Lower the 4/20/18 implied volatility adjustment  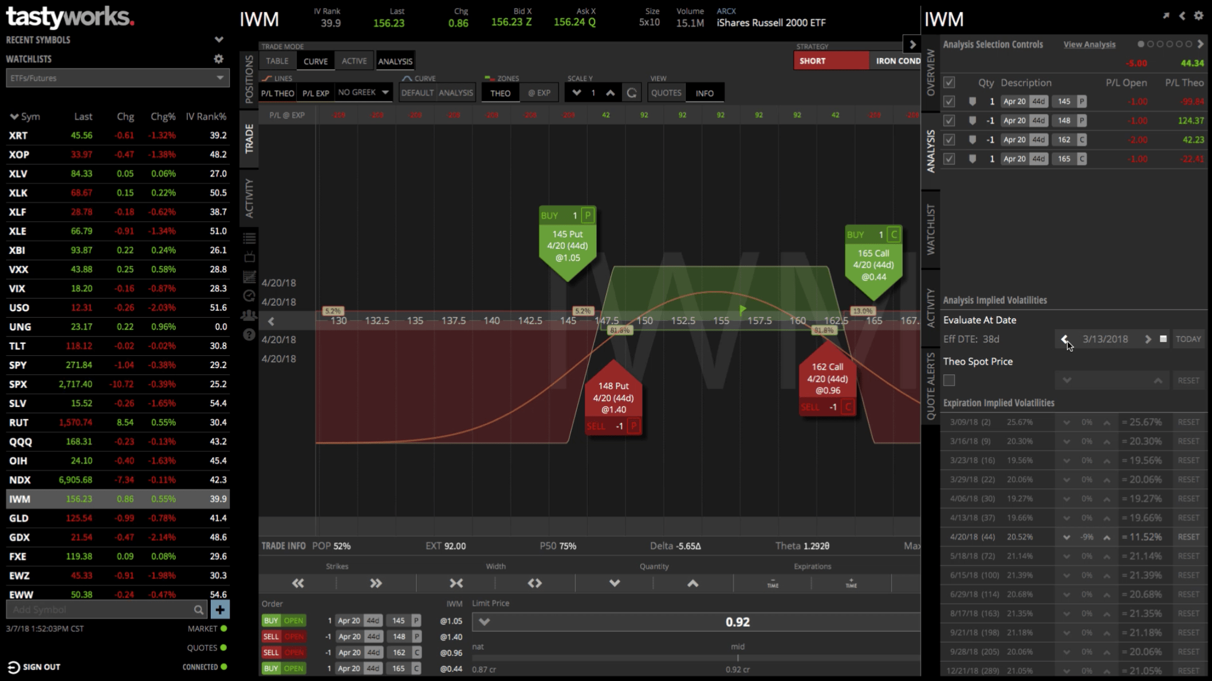(1067, 537)
